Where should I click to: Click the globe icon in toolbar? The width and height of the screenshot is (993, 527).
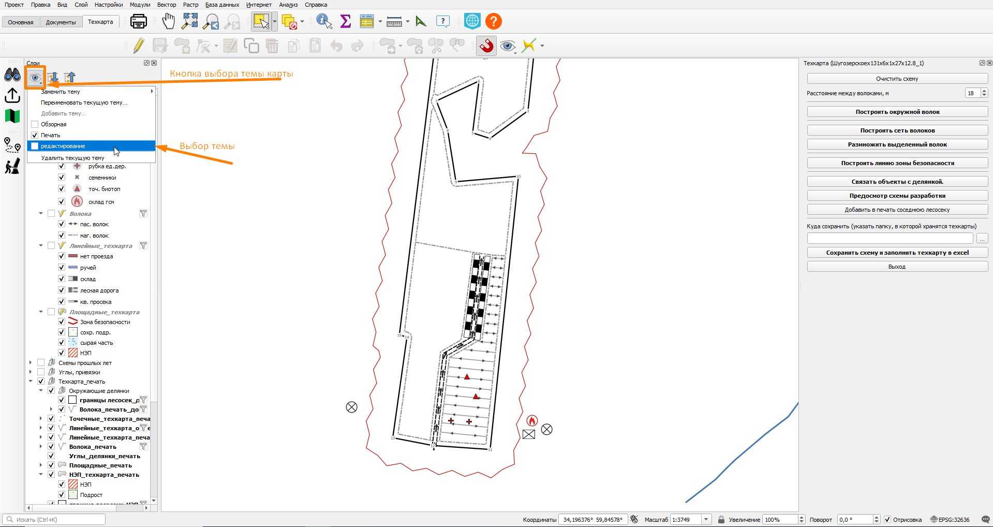(472, 21)
